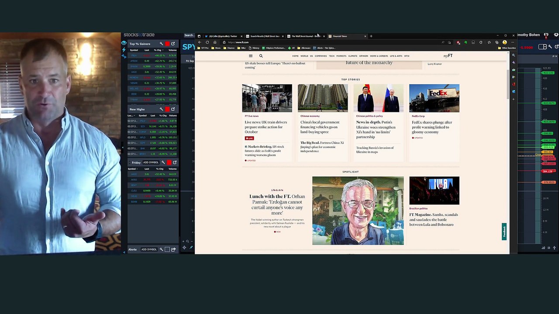Open the News bookmarks folder
Image resolution: width=559 pixels, height=314 pixels.
216,48
